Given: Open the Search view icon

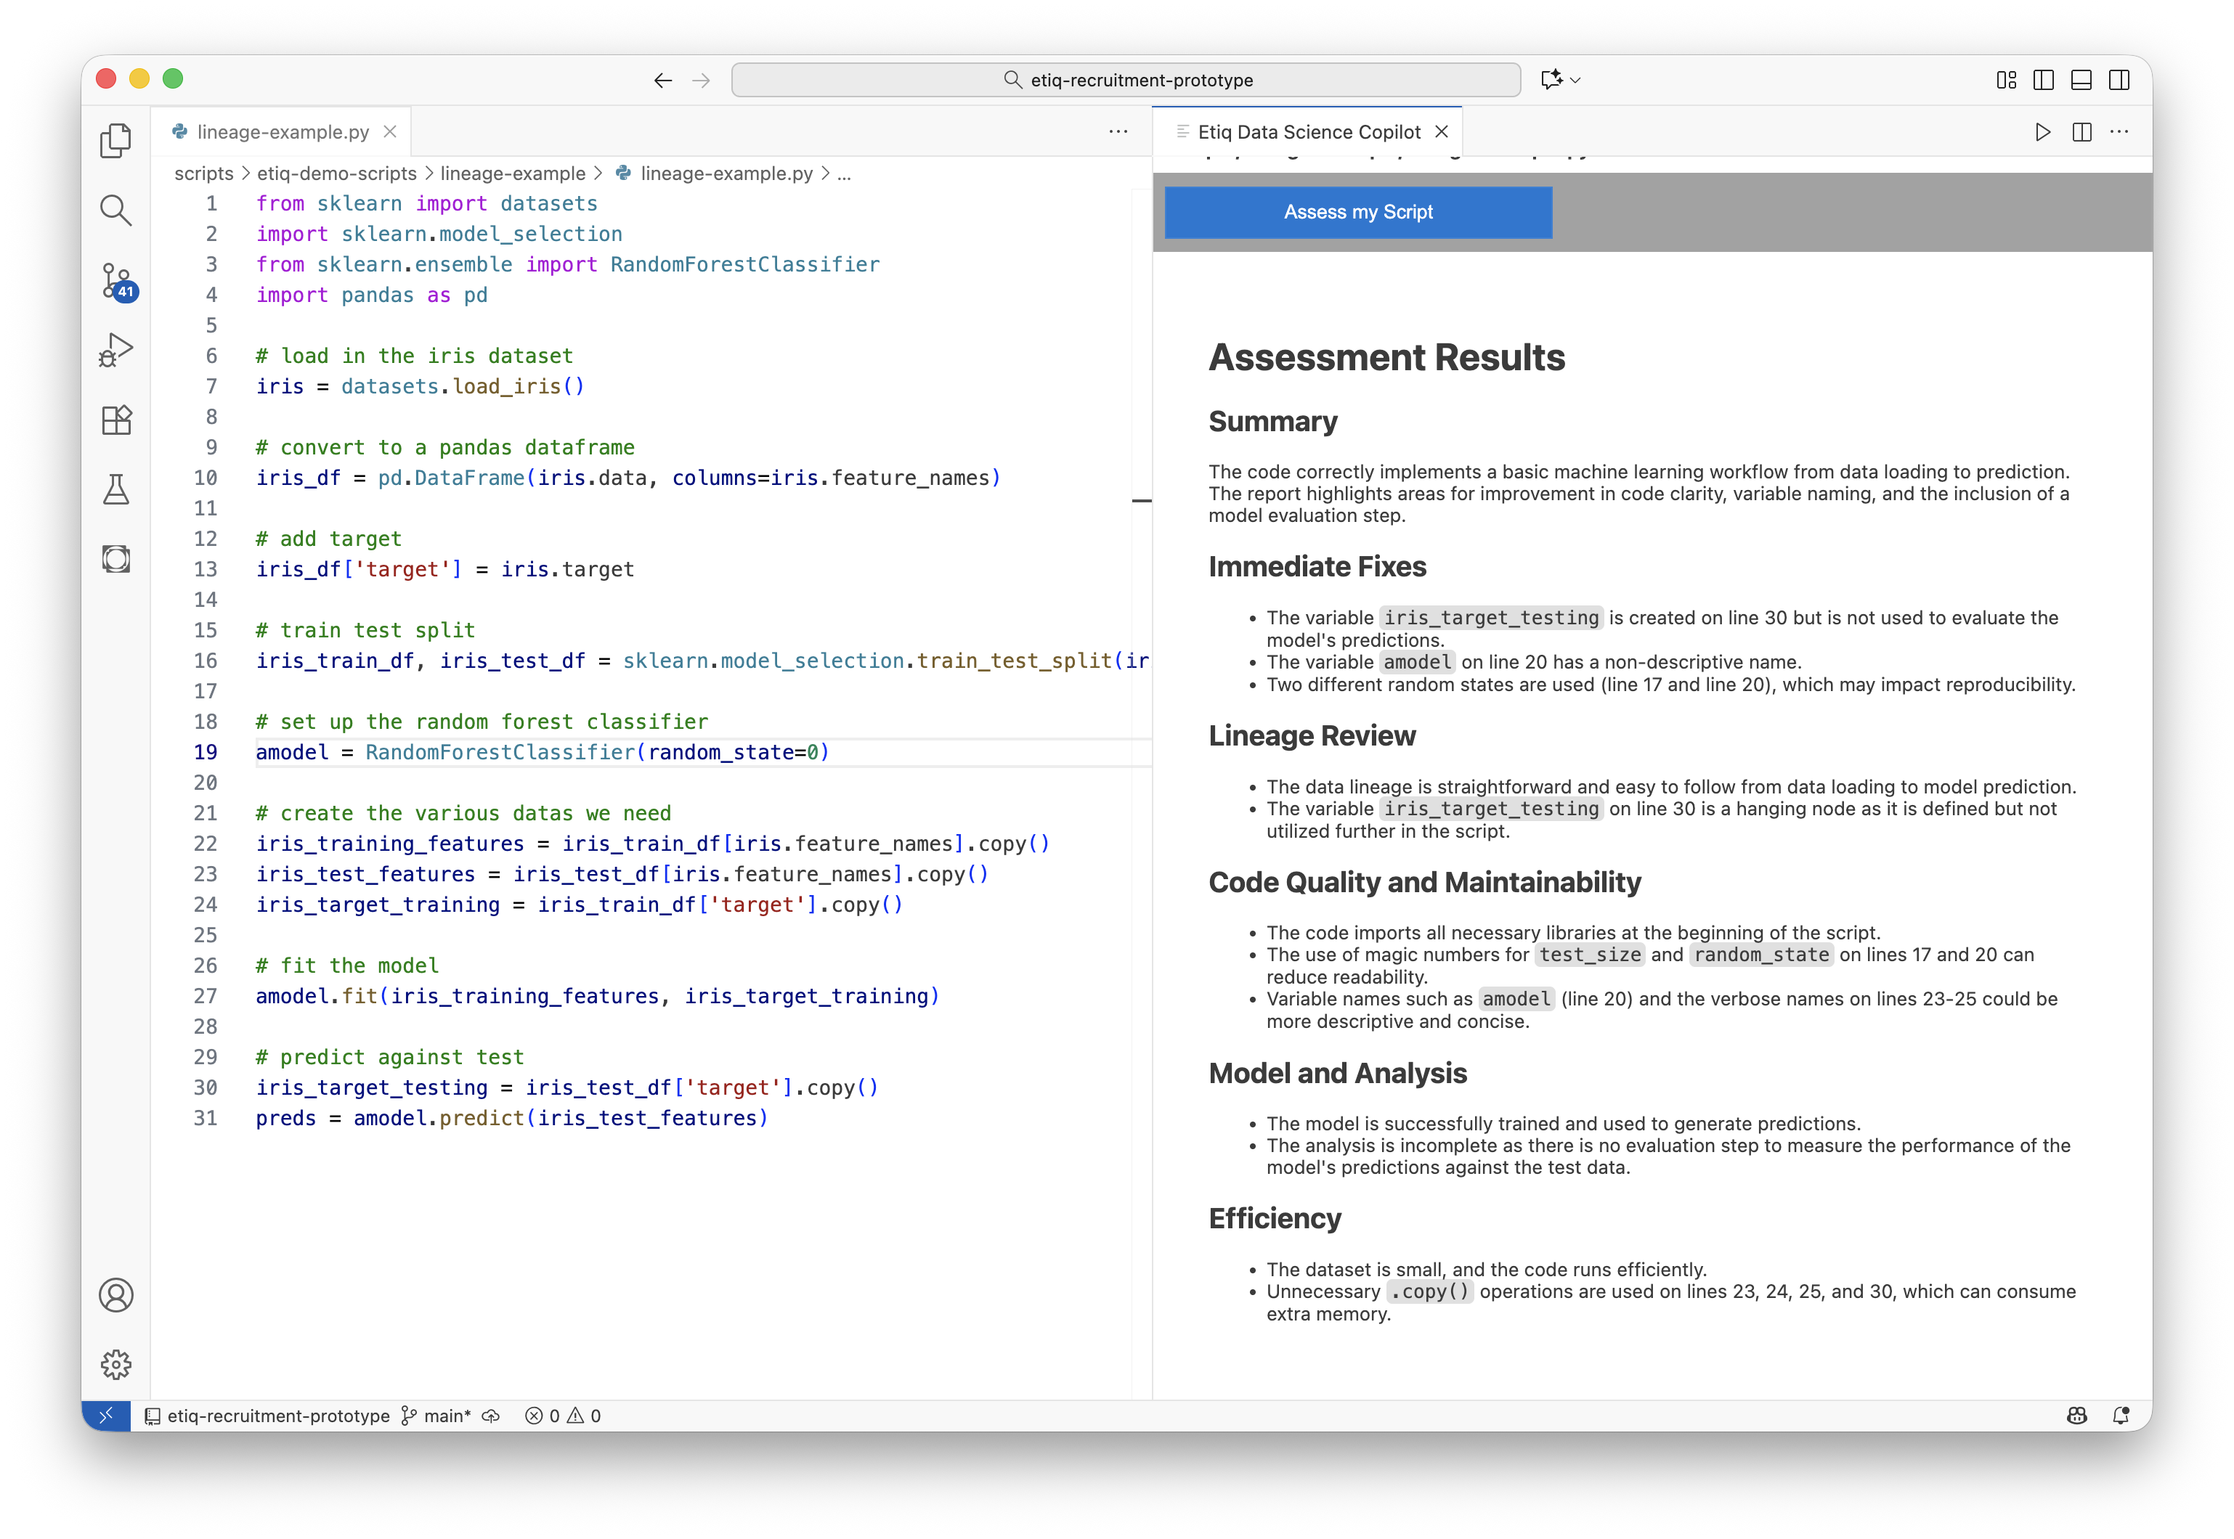Looking at the screenshot, I should (x=115, y=211).
